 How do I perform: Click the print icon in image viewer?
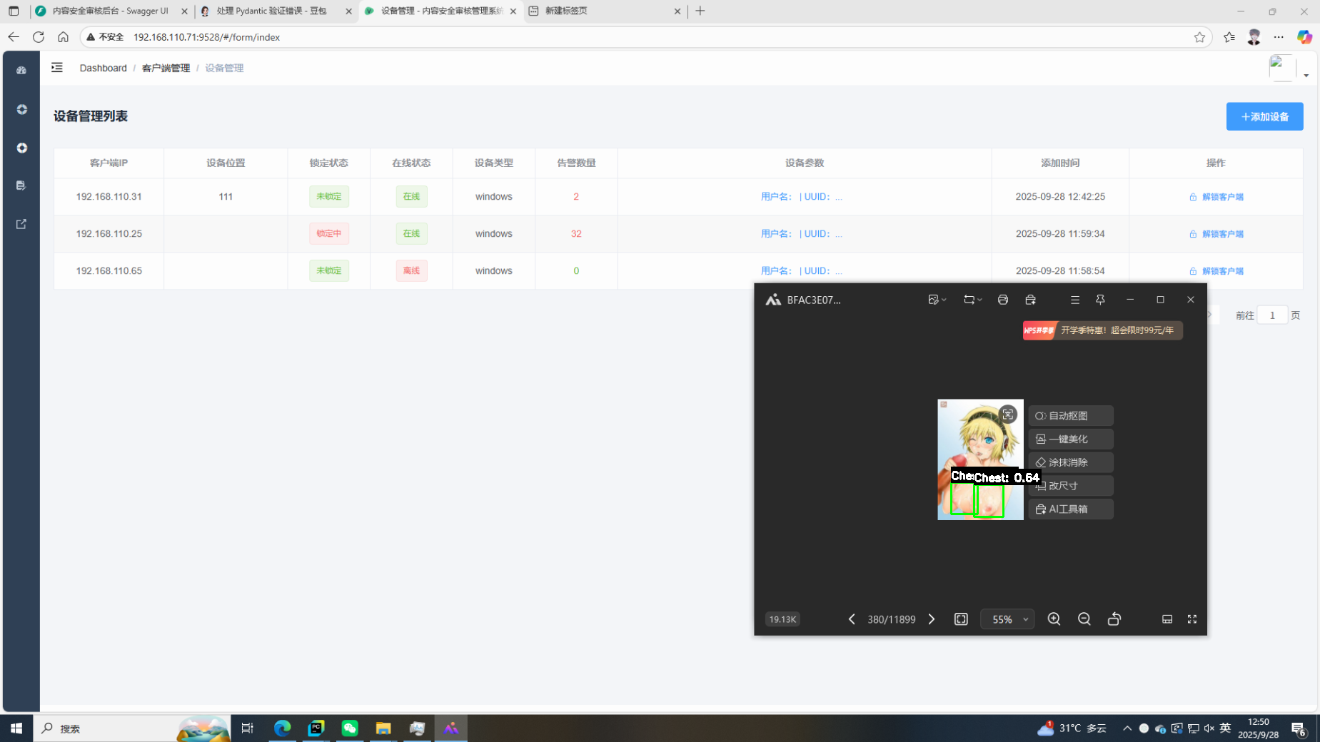coord(1002,300)
